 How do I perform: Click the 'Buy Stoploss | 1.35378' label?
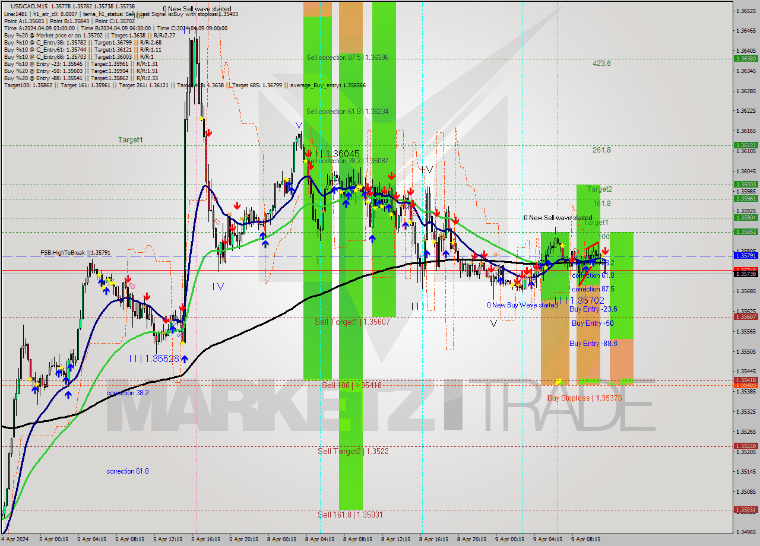coord(585,398)
